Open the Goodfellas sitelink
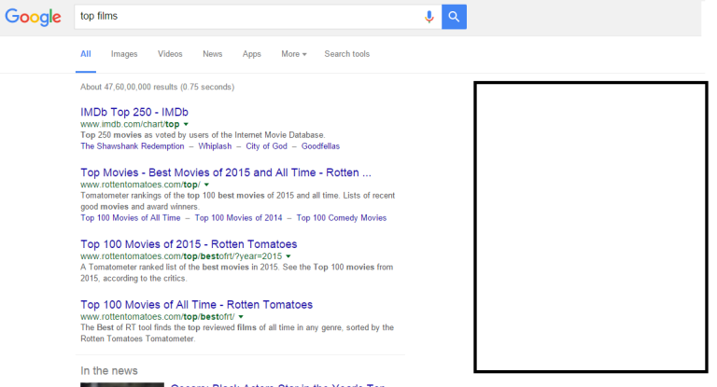The image size is (717, 387). coord(320,146)
